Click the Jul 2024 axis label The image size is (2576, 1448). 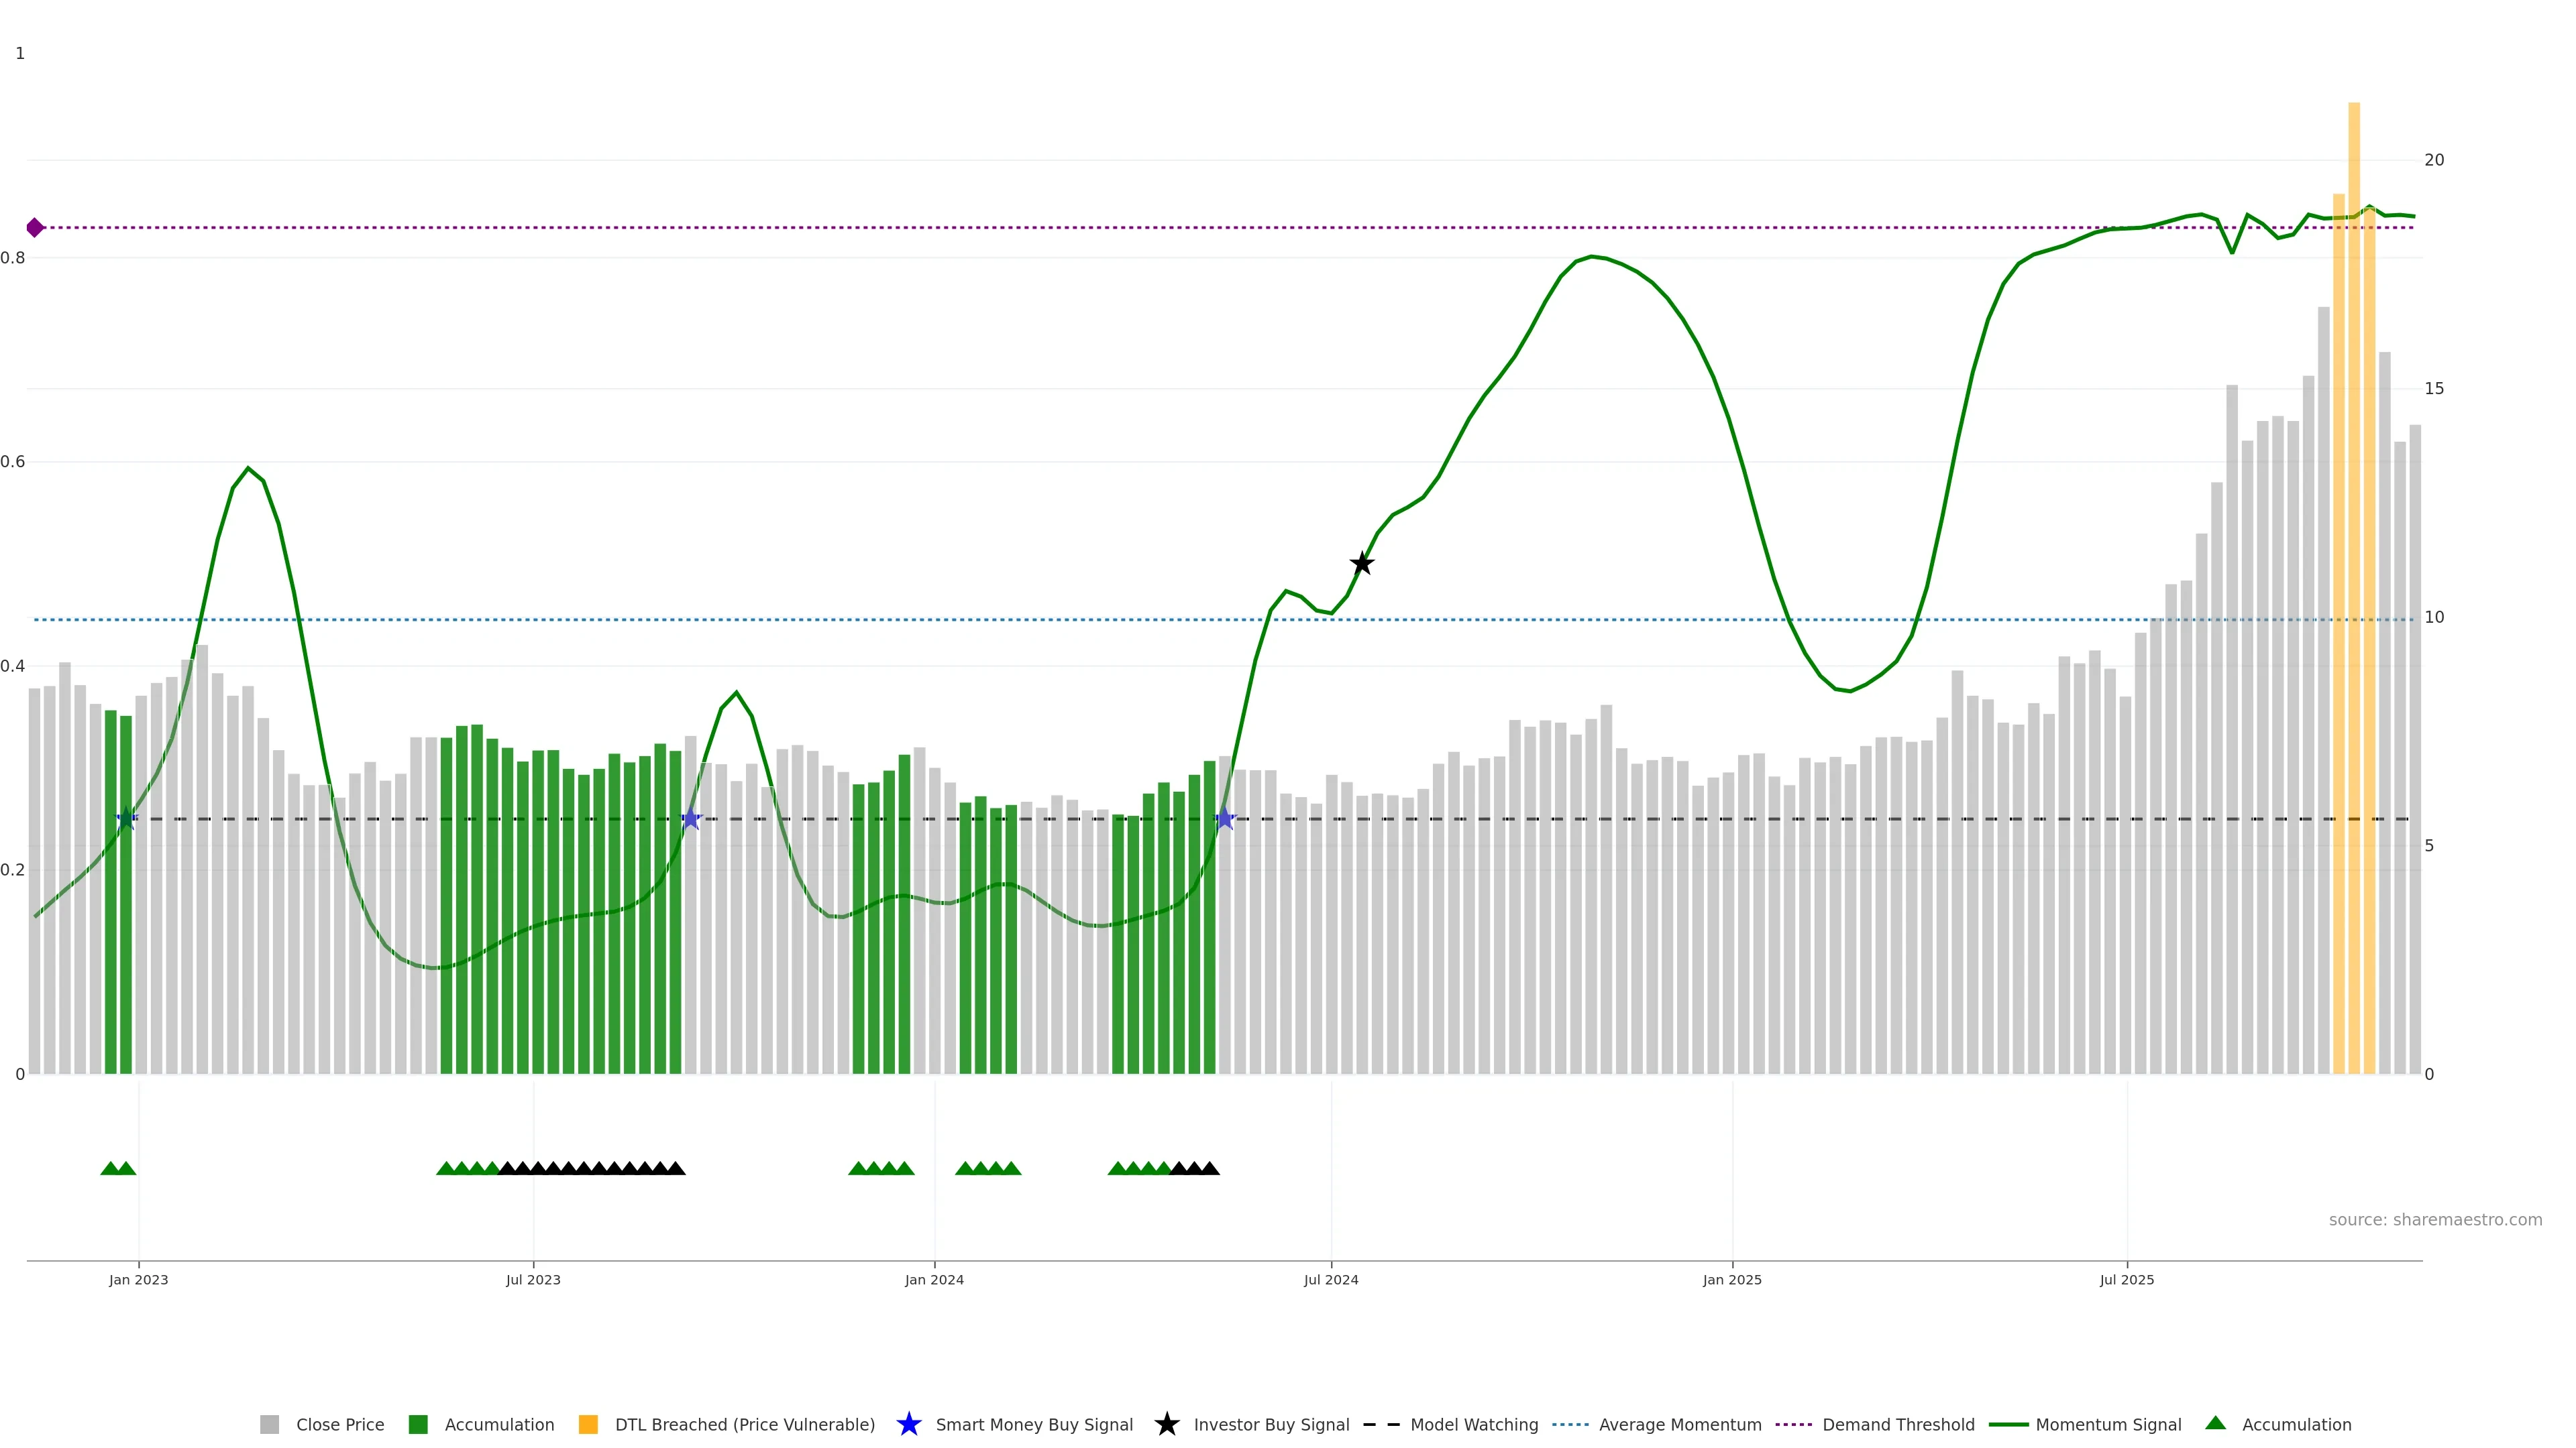tap(1330, 1279)
